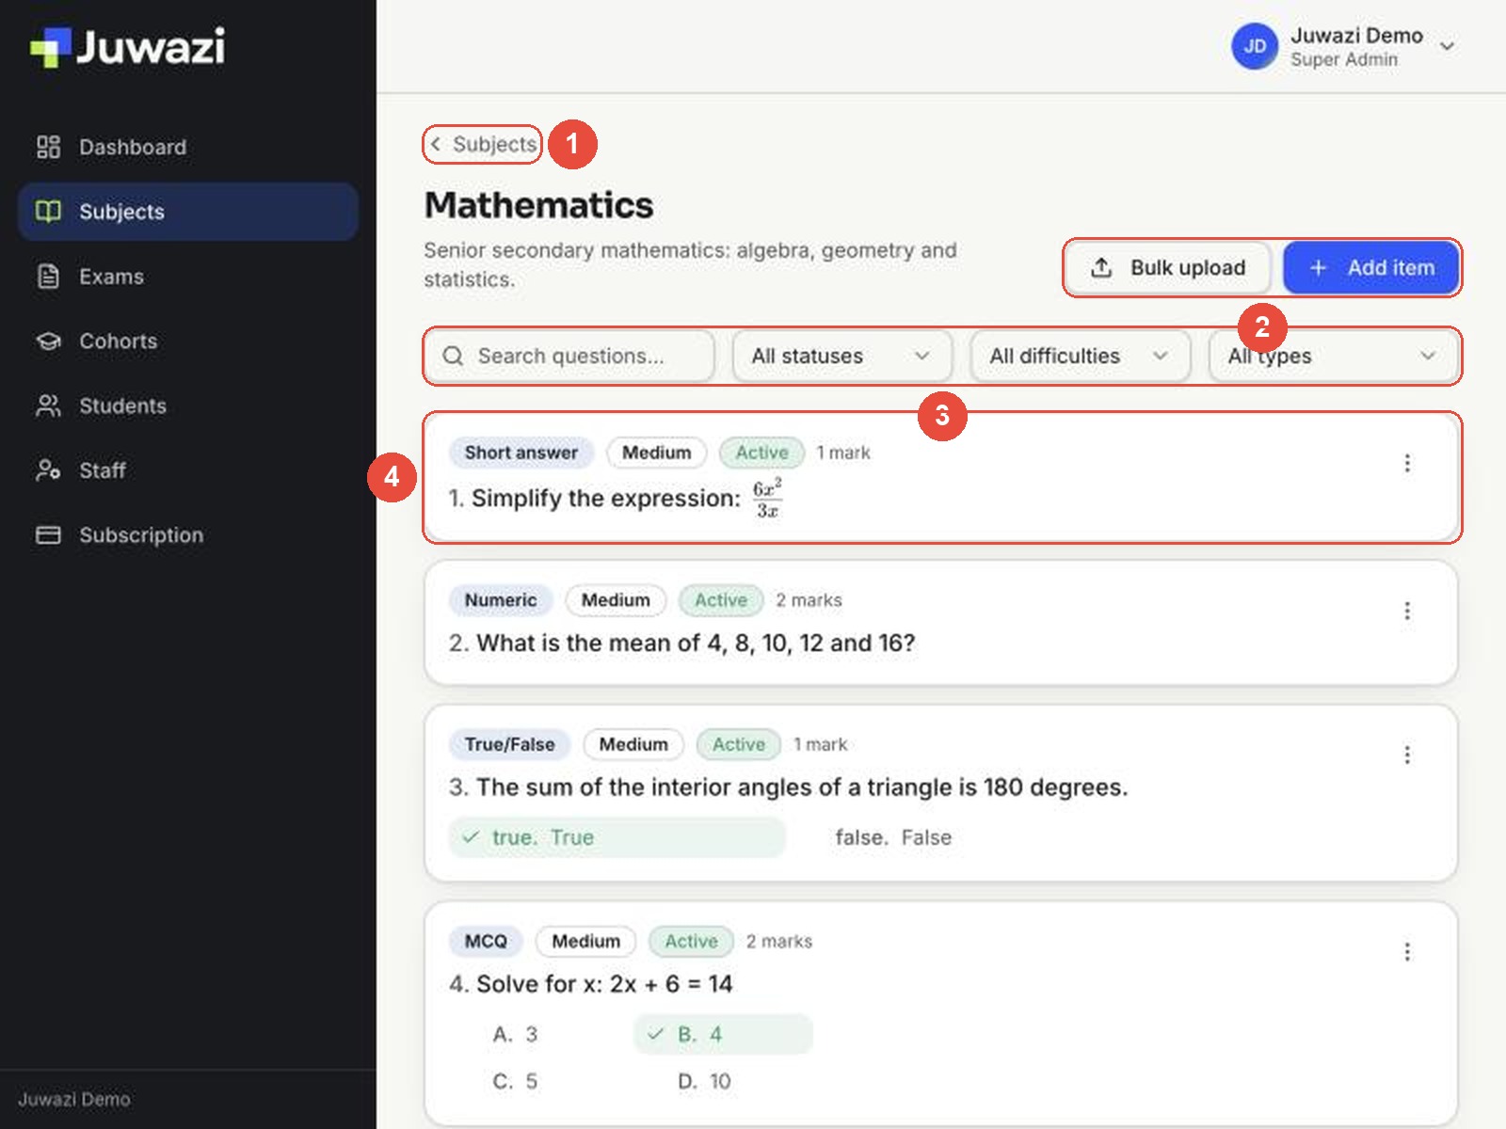Click Medium badge on the Numeric question
The image size is (1506, 1129).
(616, 600)
